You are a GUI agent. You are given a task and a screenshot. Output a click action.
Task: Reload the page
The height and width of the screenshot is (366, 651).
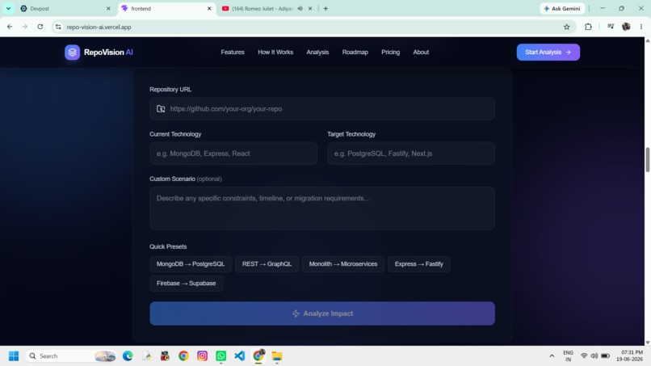pyautogui.click(x=40, y=27)
